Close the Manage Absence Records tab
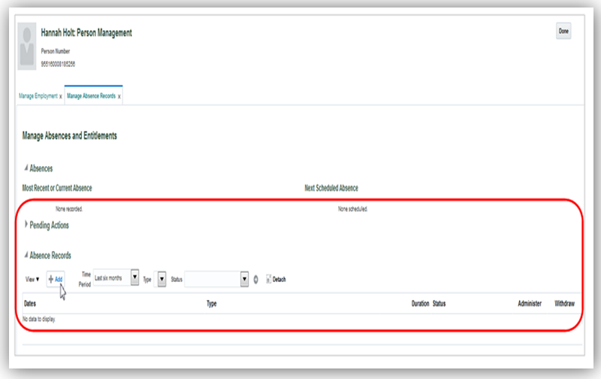 119,97
